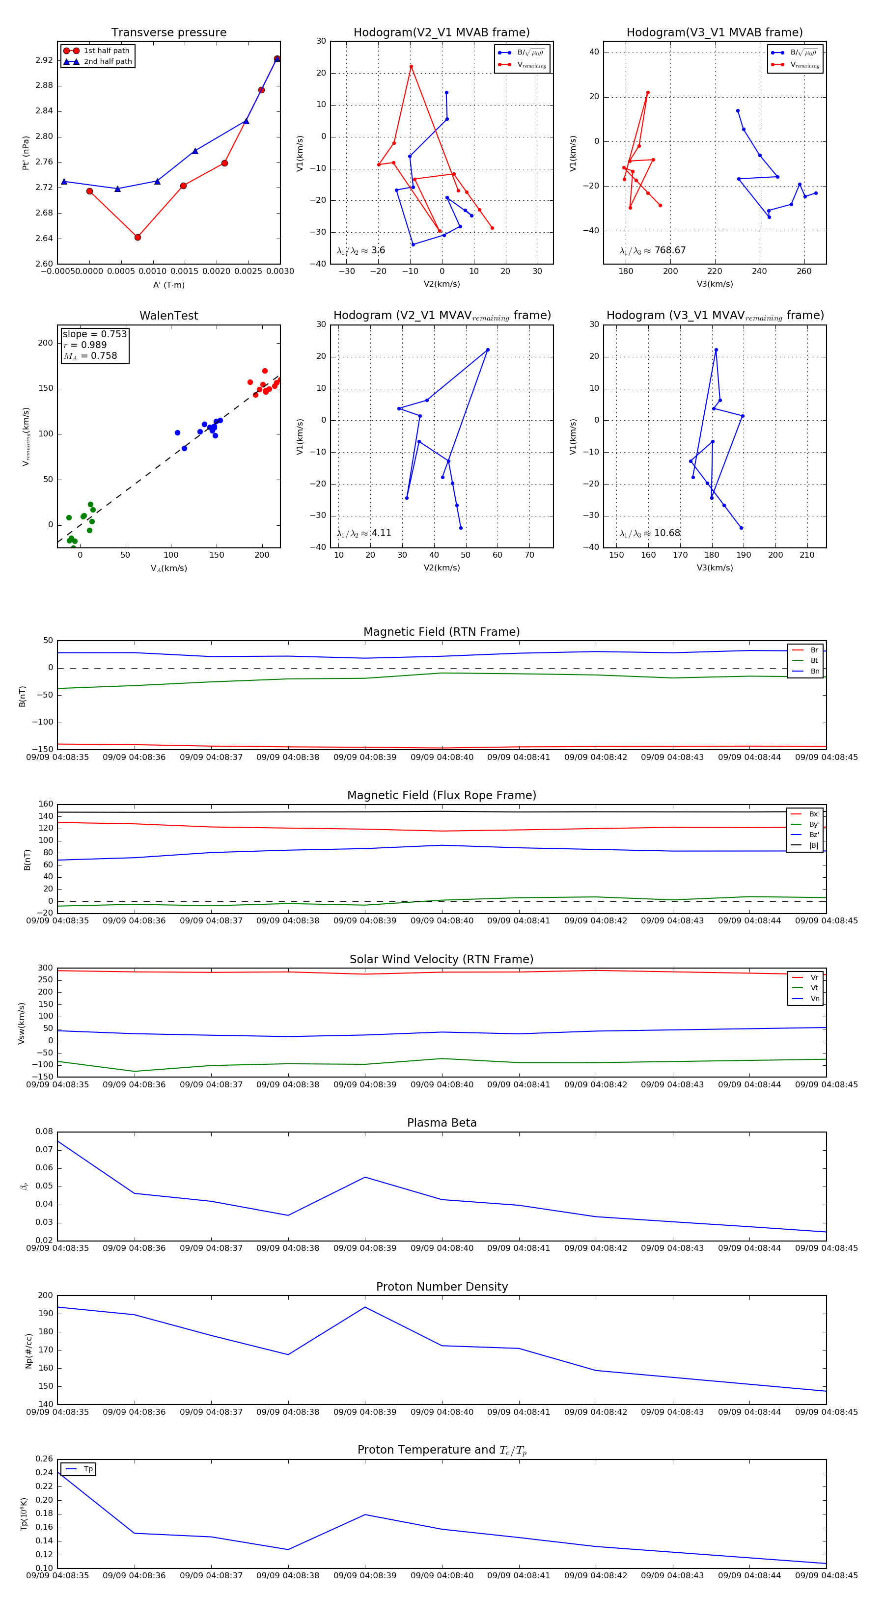Click the WalenTest 'V_A(km/s)' x-axis label

pyautogui.click(x=168, y=568)
